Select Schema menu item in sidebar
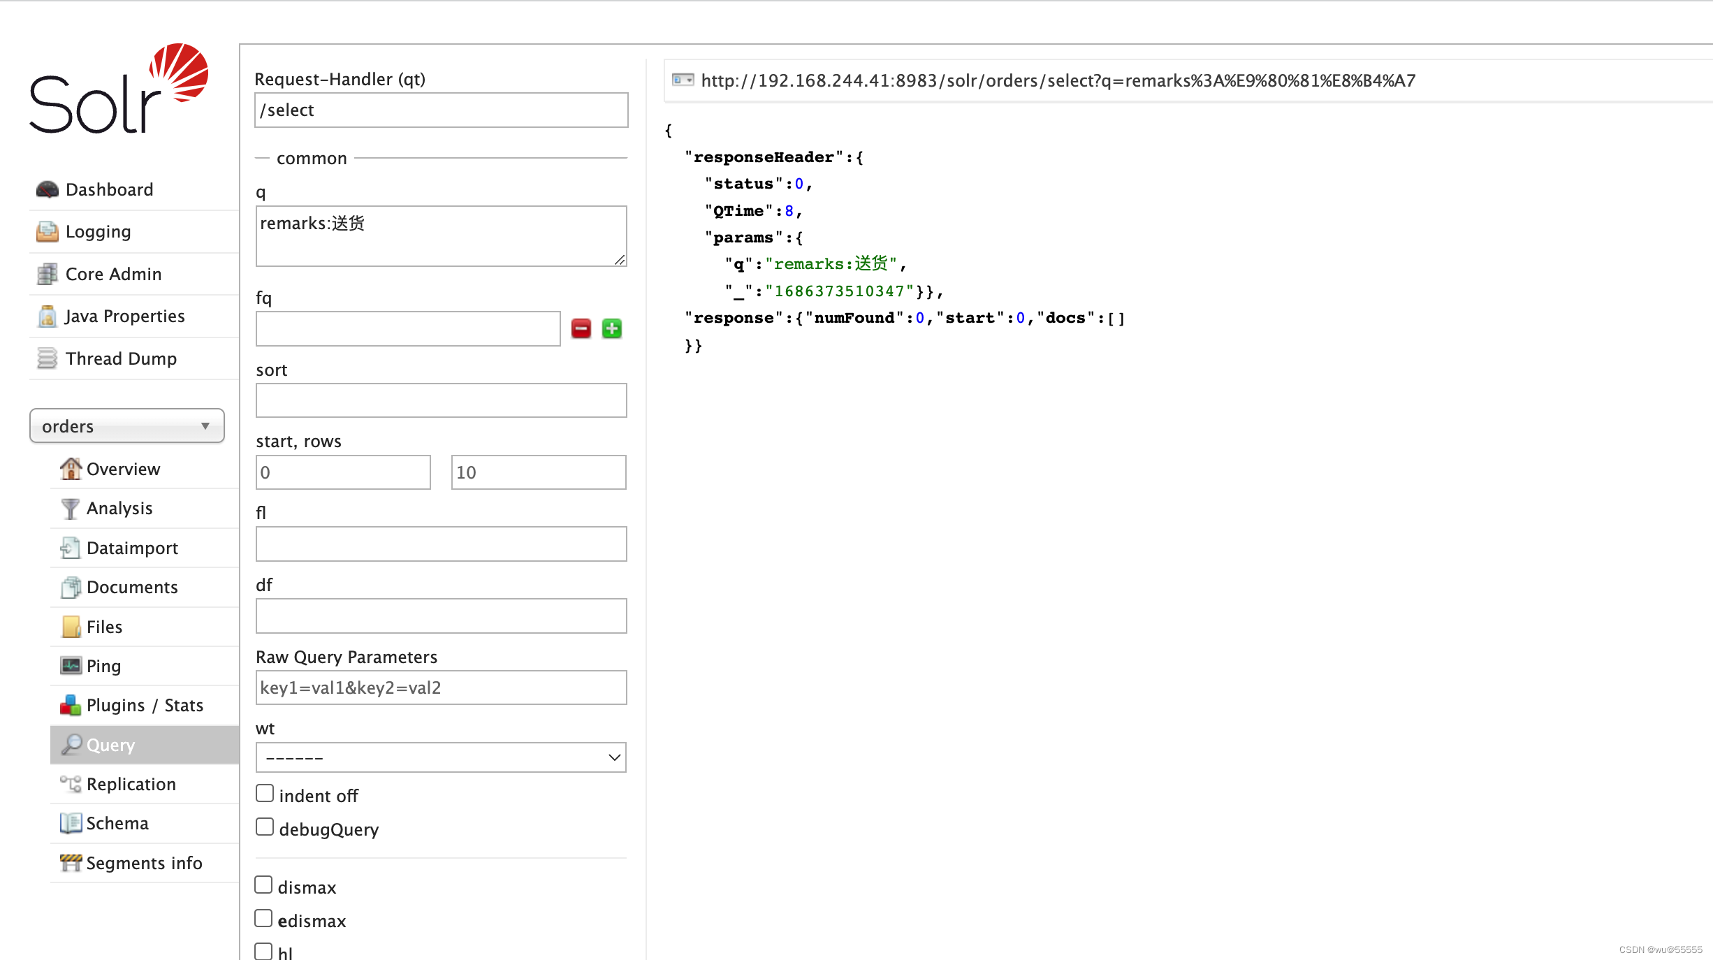1713x960 pixels. pyautogui.click(x=117, y=822)
